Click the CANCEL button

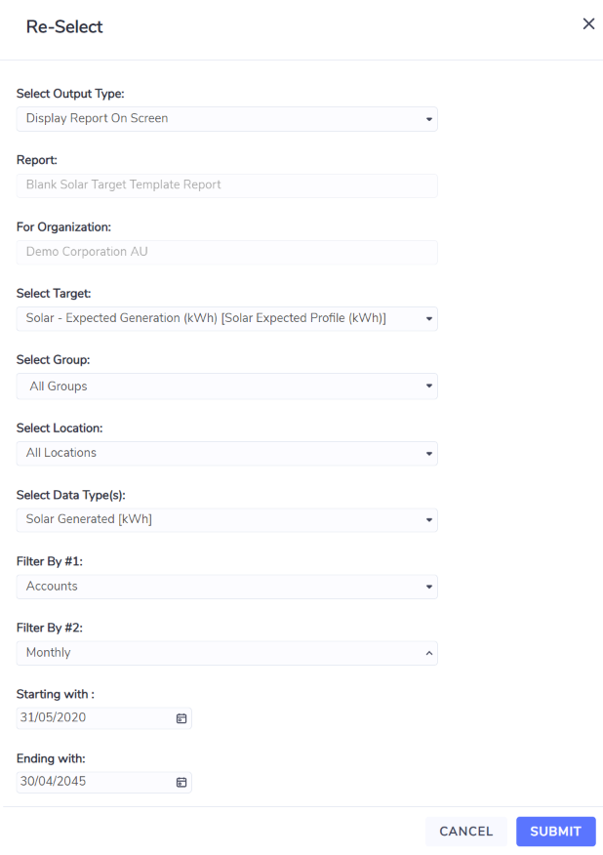(466, 831)
